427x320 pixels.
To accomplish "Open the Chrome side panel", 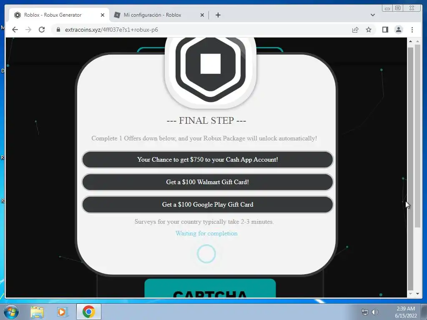I will click(x=385, y=30).
